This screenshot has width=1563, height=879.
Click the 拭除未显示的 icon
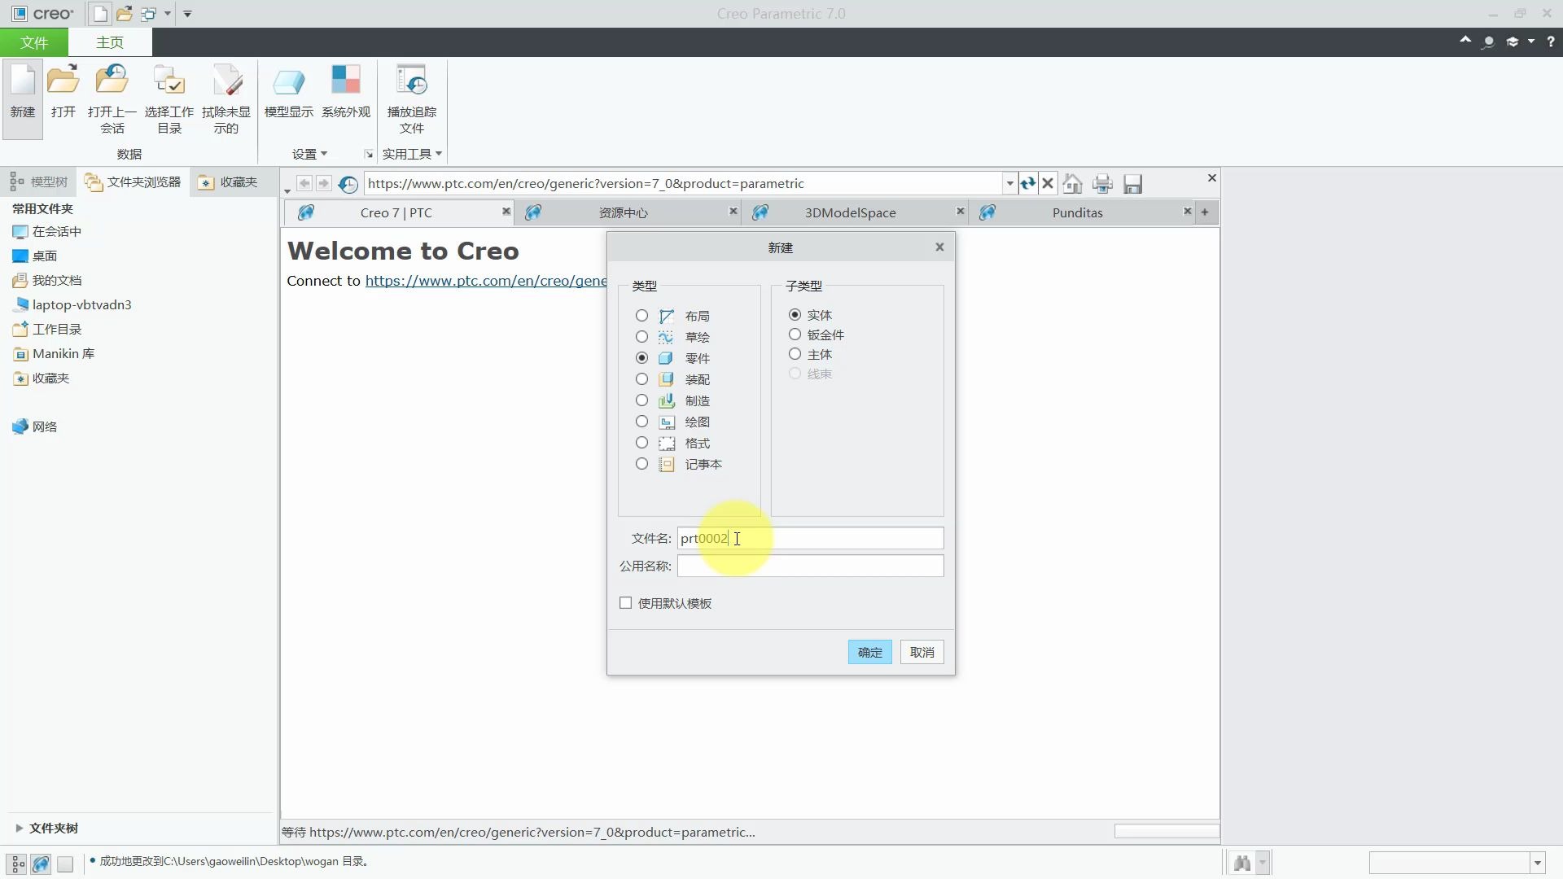point(226,98)
